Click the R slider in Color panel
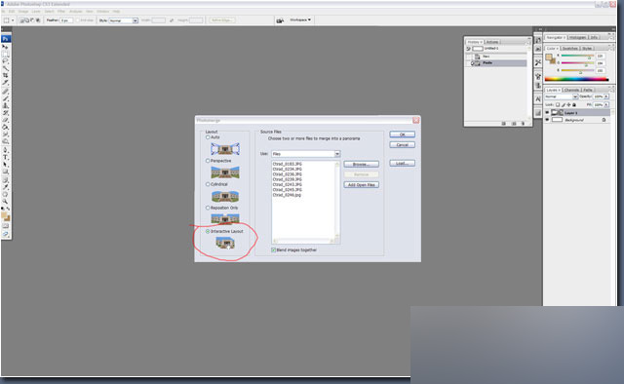 (577, 56)
